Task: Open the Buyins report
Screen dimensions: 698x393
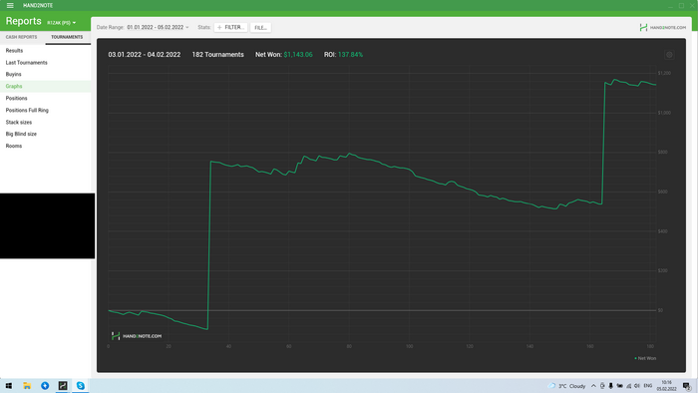Action: tap(46, 75)
